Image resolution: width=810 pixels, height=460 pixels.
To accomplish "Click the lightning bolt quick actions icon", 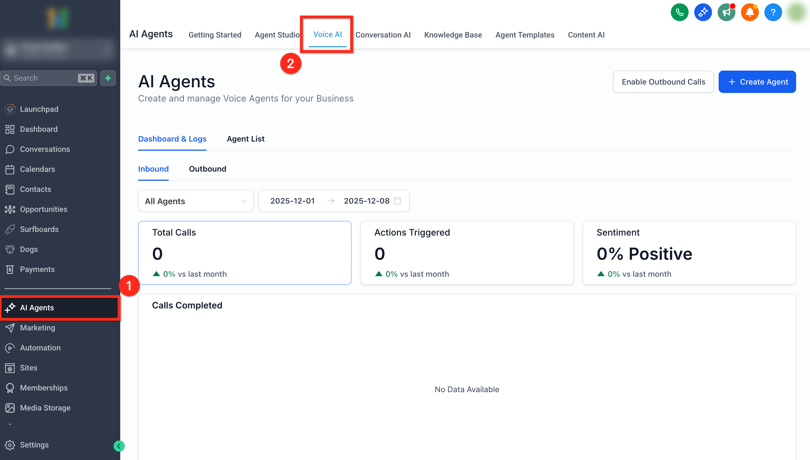I will pyautogui.click(x=108, y=78).
